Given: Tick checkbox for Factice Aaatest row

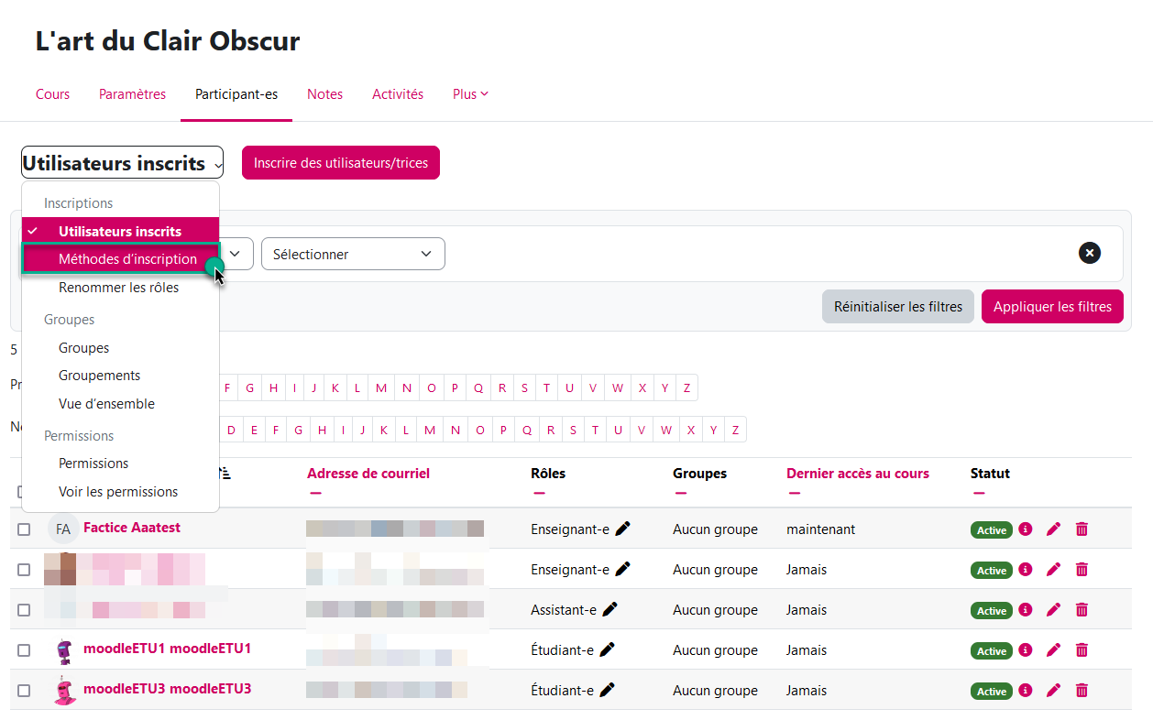Looking at the screenshot, I should (x=24, y=529).
